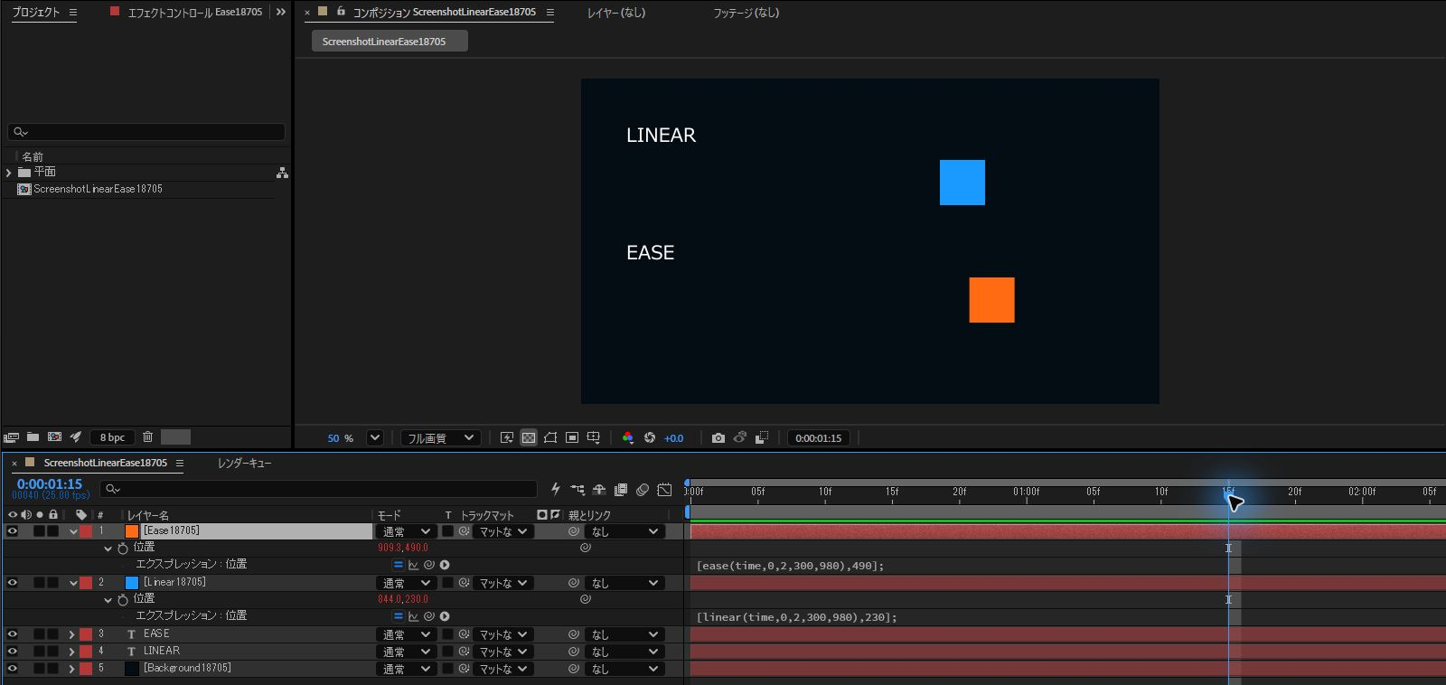
Task: Open the Graph Editor from timeline header
Action: click(x=664, y=490)
